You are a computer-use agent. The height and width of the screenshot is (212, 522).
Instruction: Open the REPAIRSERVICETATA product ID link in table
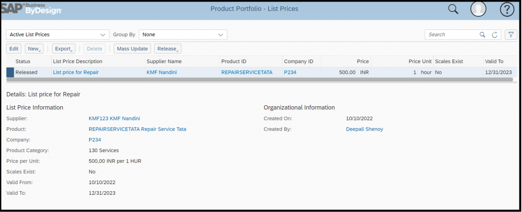tap(247, 72)
